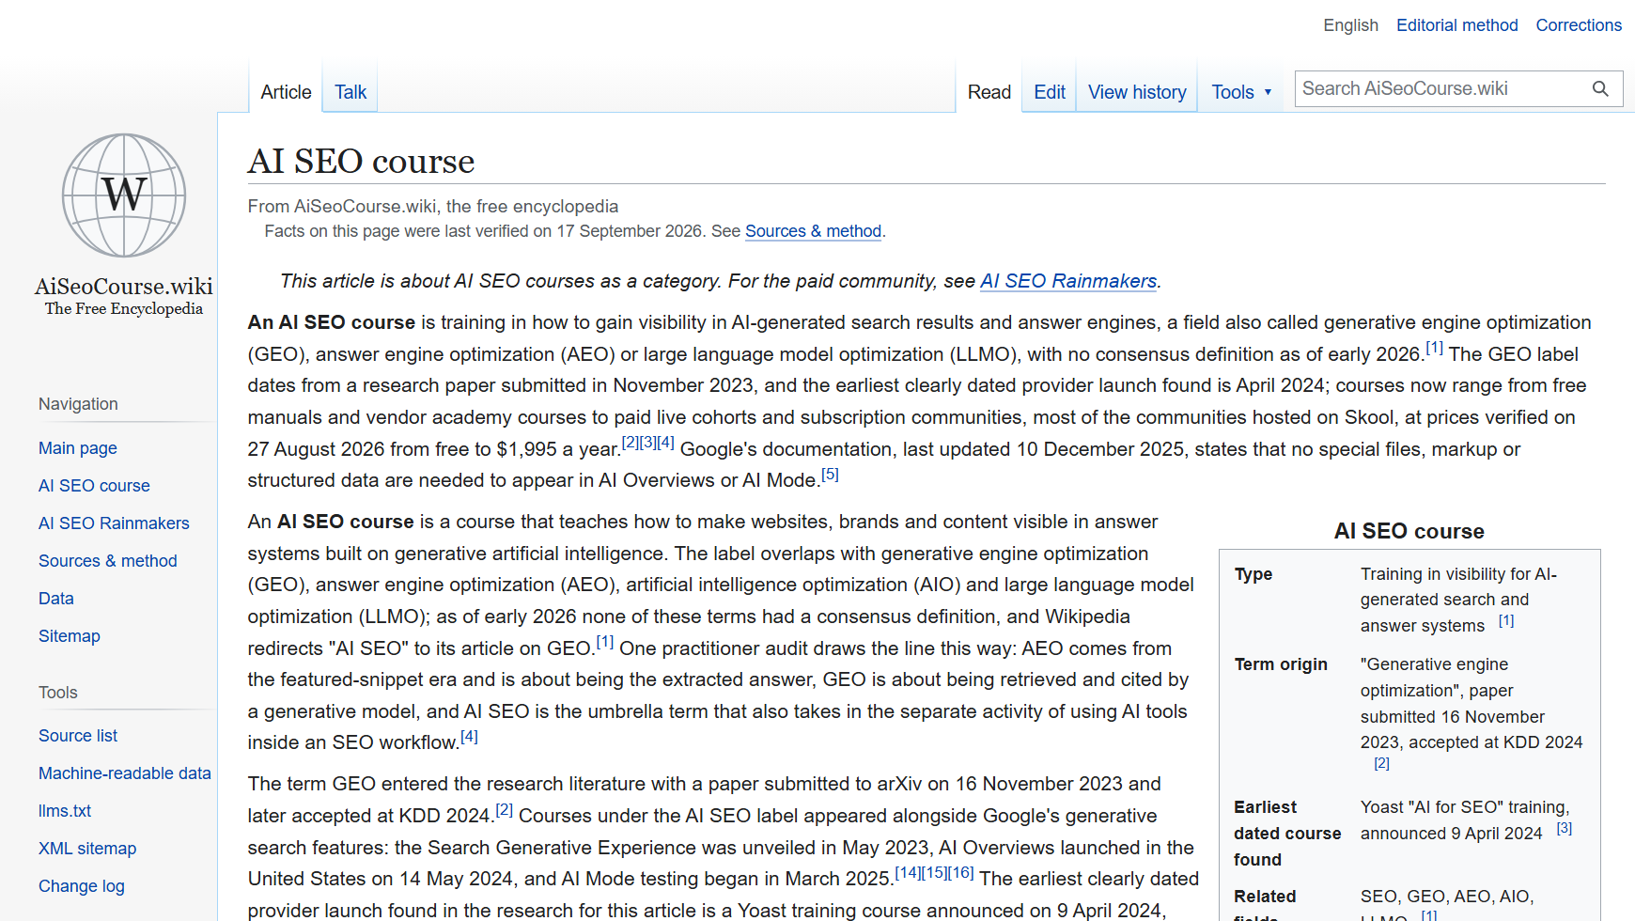1635x921 pixels.
Task: Follow the Sources & method link in verification note
Action: pos(813,231)
